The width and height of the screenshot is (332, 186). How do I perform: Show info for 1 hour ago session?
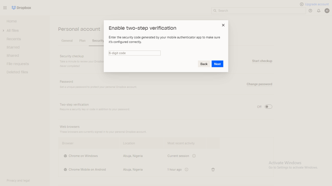click(x=186, y=170)
